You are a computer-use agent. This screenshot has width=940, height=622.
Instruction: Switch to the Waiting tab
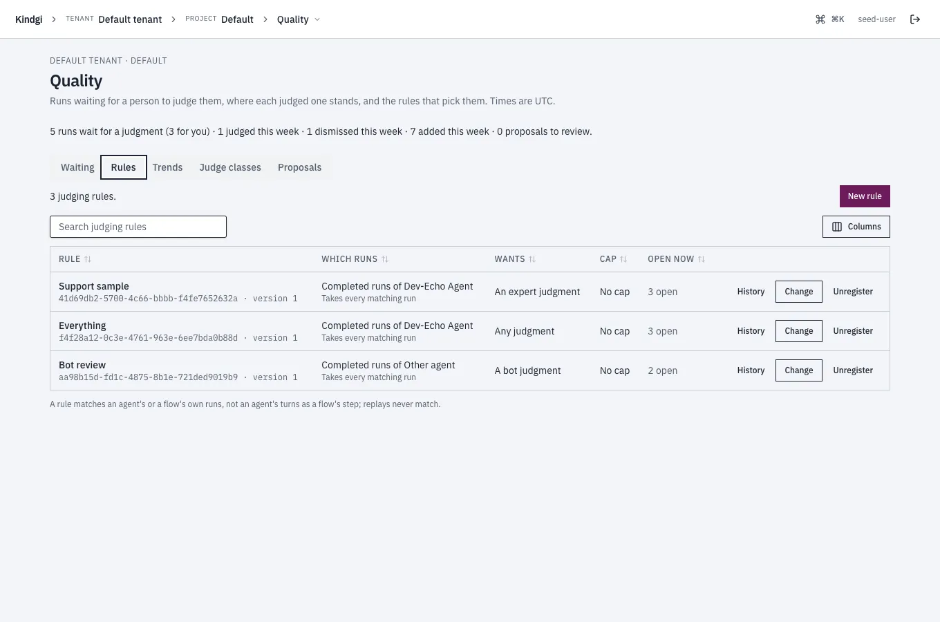[x=77, y=167]
